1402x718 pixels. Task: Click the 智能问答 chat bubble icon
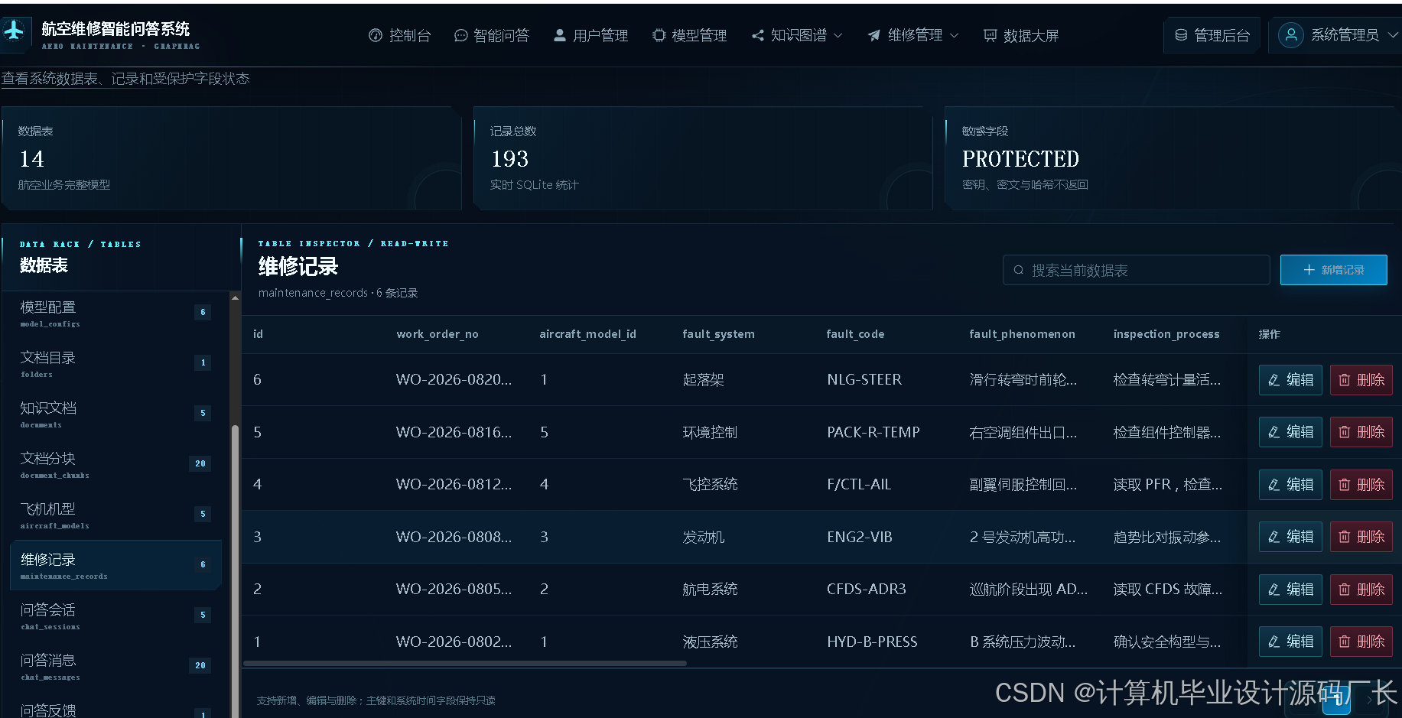(x=460, y=35)
